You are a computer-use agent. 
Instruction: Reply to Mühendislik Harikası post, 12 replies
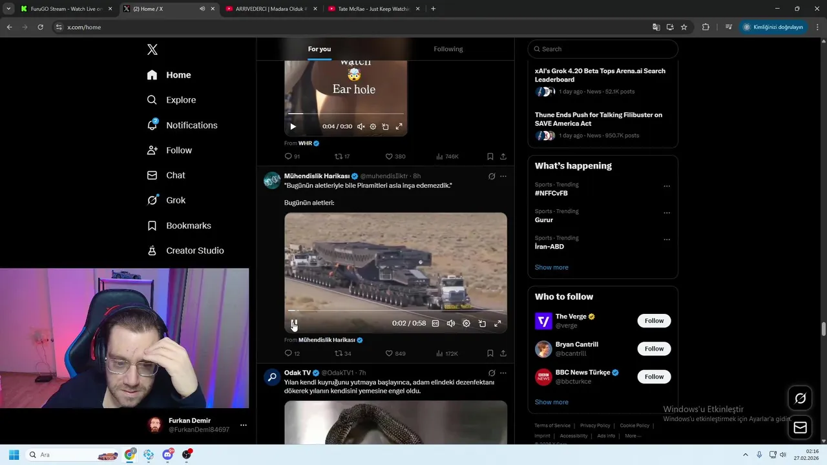292,353
